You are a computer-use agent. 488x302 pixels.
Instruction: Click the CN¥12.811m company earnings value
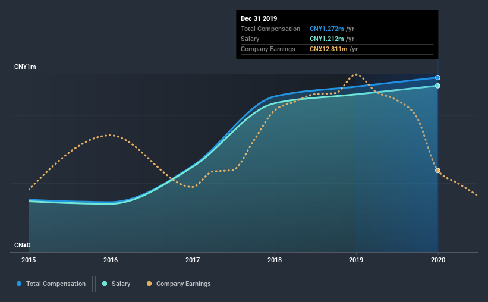pyautogui.click(x=328, y=49)
